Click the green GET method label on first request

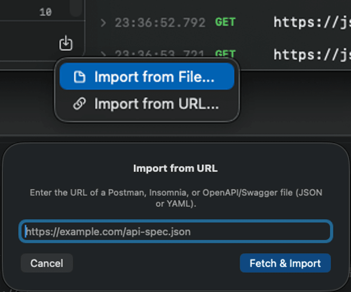(x=225, y=22)
